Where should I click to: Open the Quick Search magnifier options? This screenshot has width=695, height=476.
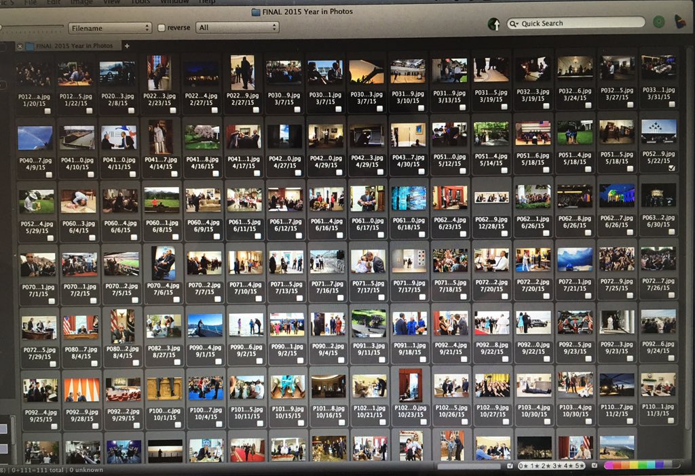pos(514,24)
